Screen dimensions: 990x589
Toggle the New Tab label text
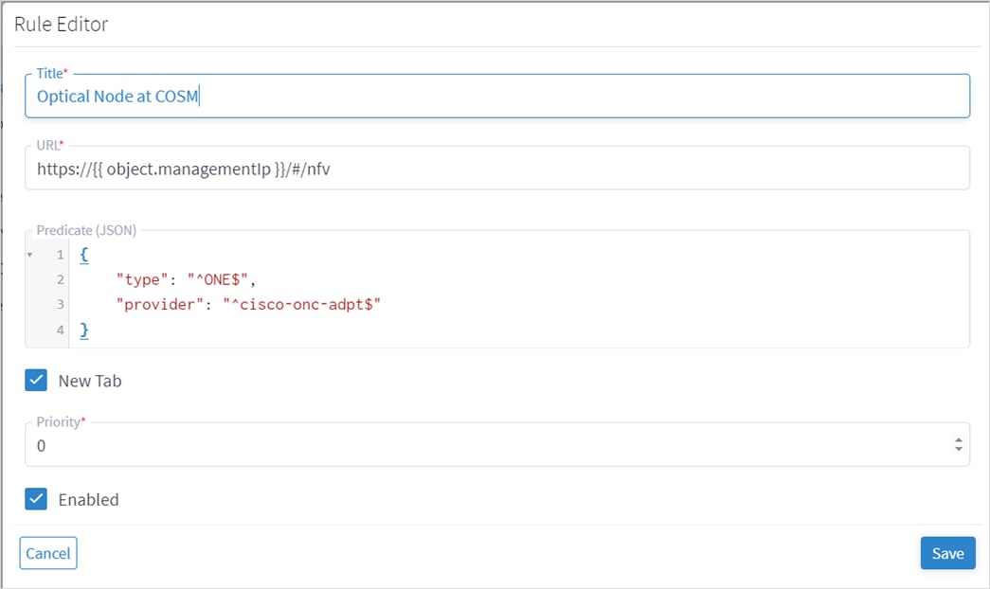[x=91, y=381]
